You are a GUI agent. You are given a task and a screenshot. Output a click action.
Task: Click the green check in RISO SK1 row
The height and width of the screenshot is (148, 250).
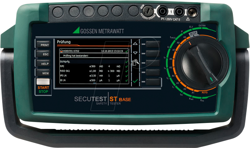tap(127, 71)
